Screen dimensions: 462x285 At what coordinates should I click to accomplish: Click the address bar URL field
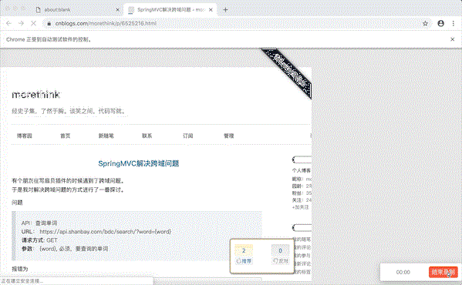236,24
